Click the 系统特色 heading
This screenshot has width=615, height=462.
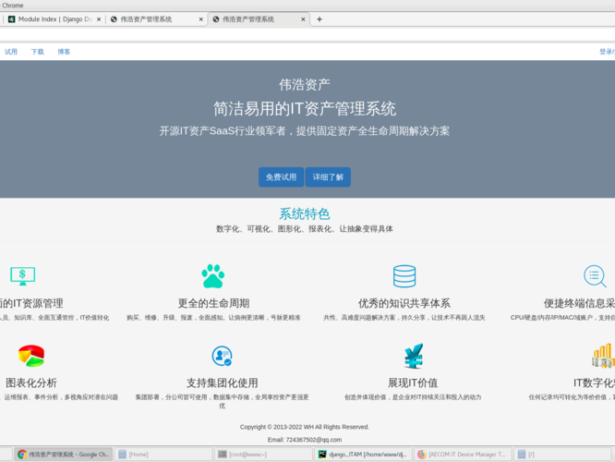305,214
